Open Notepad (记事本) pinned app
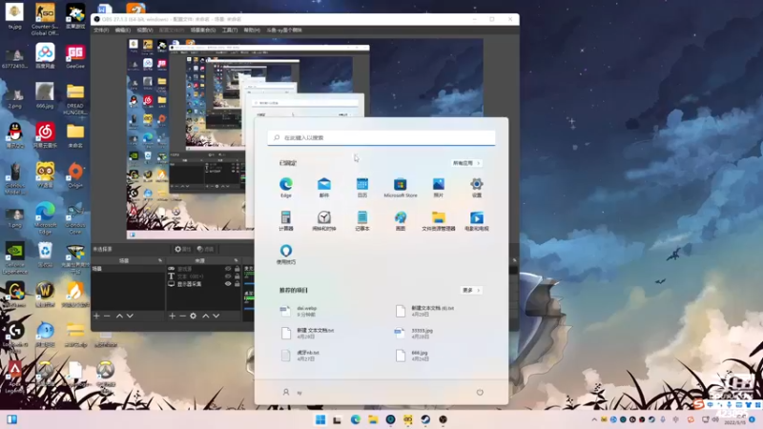This screenshot has height=429, width=763. click(x=362, y=220)
